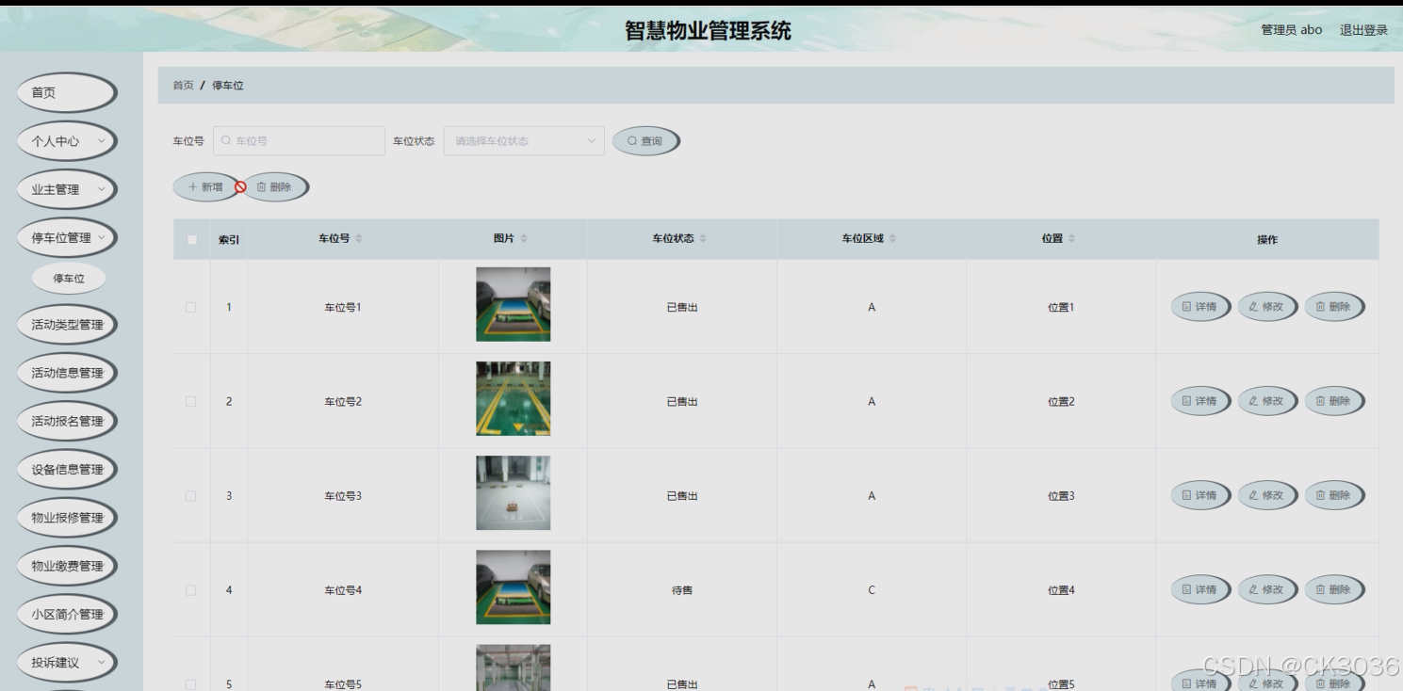Sort 图片 column via its sort arrows
This screenshot has width=1403, height=691.
pos(524,239)
